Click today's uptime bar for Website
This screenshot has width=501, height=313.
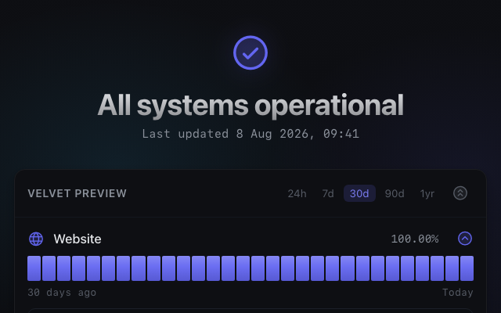[x=467, y=268]
